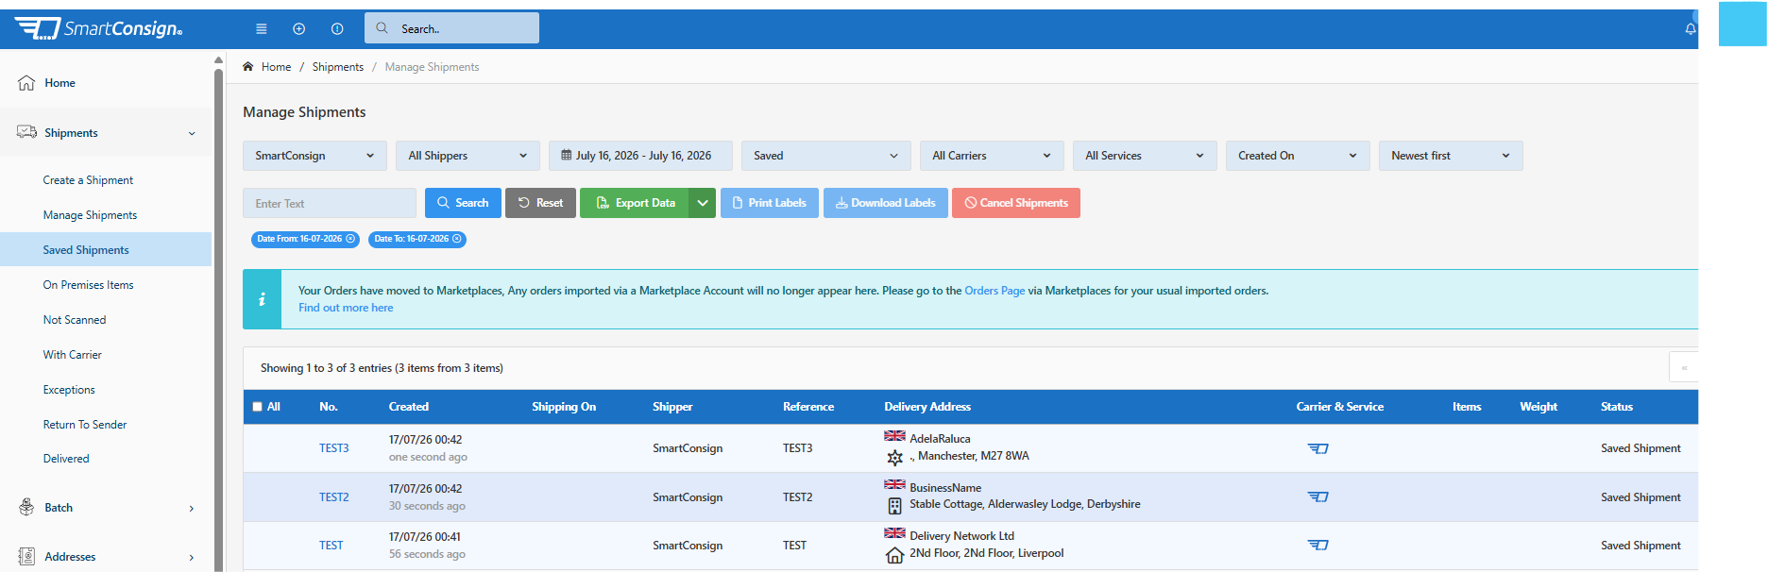This screenshot has height=572, width=1768.
Task: Click the carrier icon in TEST2 row
Action: pyautogui.click(x=1317, y=497)
